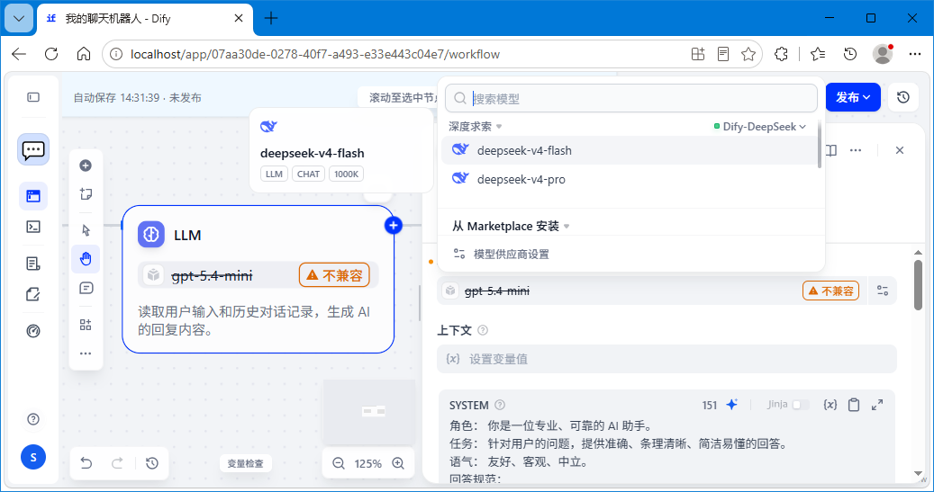The image size is (934, 492).
Task: Open the orchestrate workflow sidebar icon
Action: coord(33,196)
